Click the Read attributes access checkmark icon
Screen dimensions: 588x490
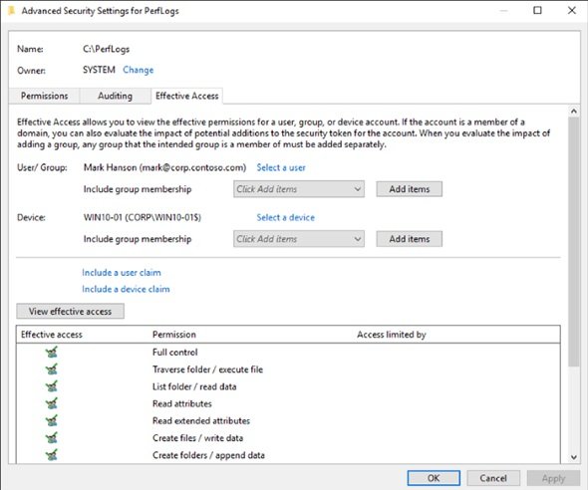(52, 403)
